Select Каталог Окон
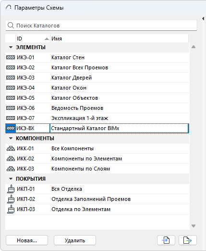Image resolution: width=206 pixels, height=251 pixels. 69,88
